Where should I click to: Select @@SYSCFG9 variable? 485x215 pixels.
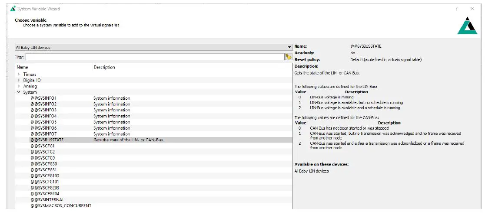43,158
